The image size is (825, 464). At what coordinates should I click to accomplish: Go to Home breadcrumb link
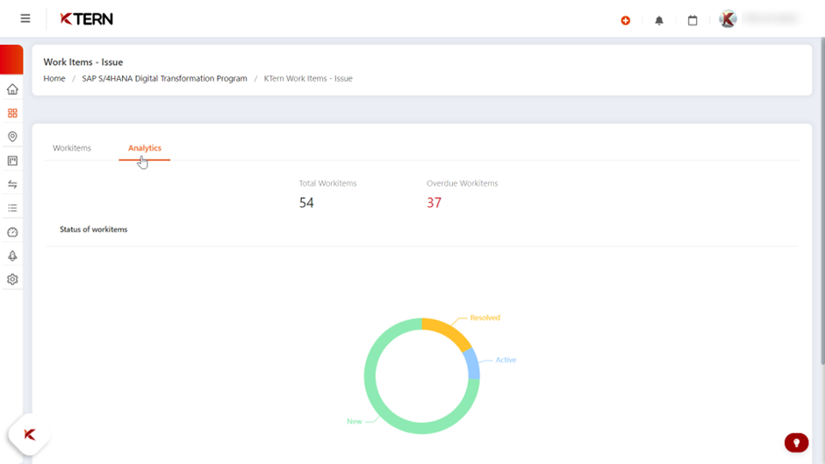click(54, 78)
